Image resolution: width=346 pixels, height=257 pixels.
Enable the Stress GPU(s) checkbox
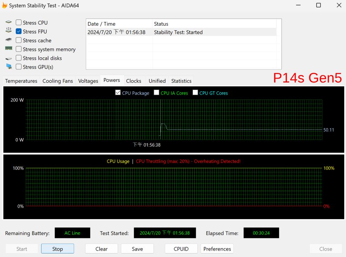tap(19, 67)
